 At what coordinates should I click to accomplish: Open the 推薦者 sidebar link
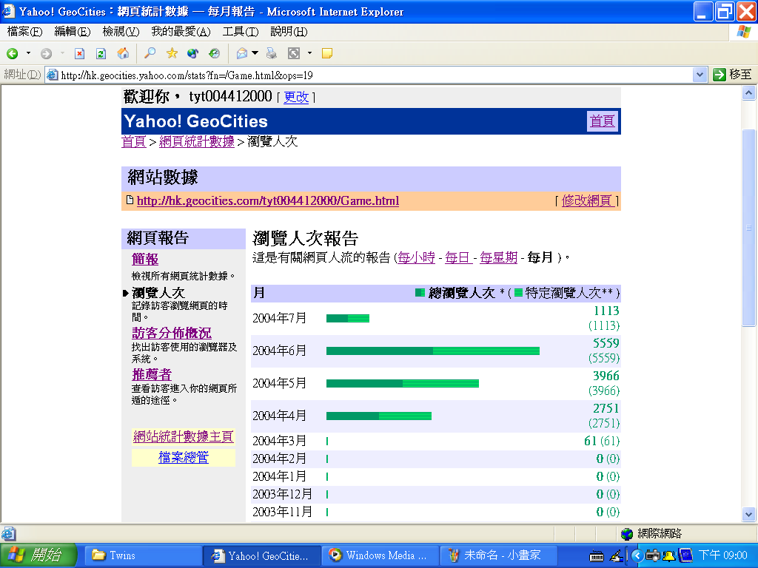point(152,375)
